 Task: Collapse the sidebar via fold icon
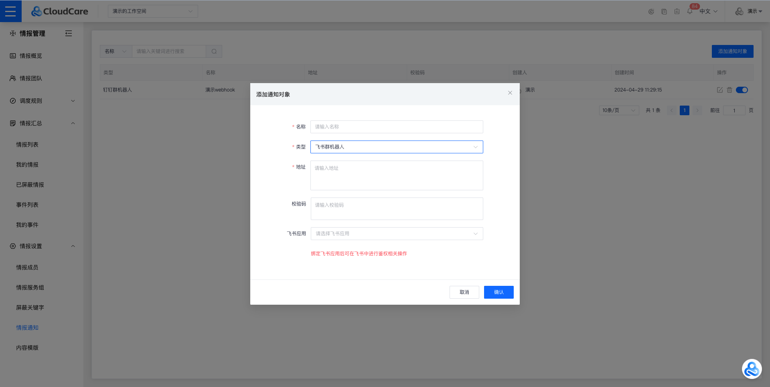coord(69,33)
